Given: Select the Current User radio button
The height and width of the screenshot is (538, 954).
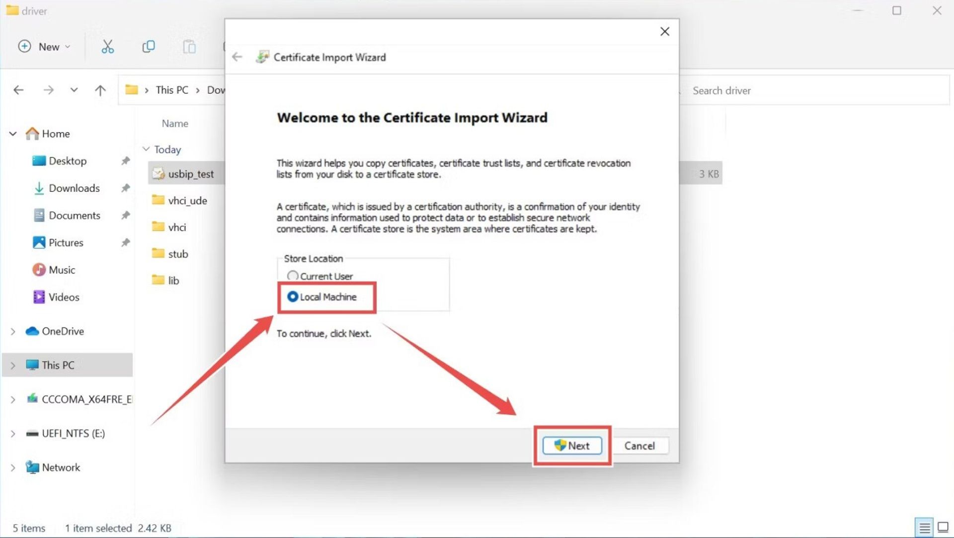Looking at the screenshot, I should (x=293, y=276).
